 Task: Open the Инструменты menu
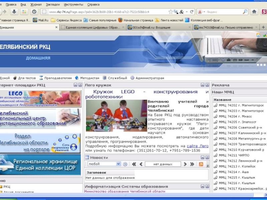click(73, 5)
